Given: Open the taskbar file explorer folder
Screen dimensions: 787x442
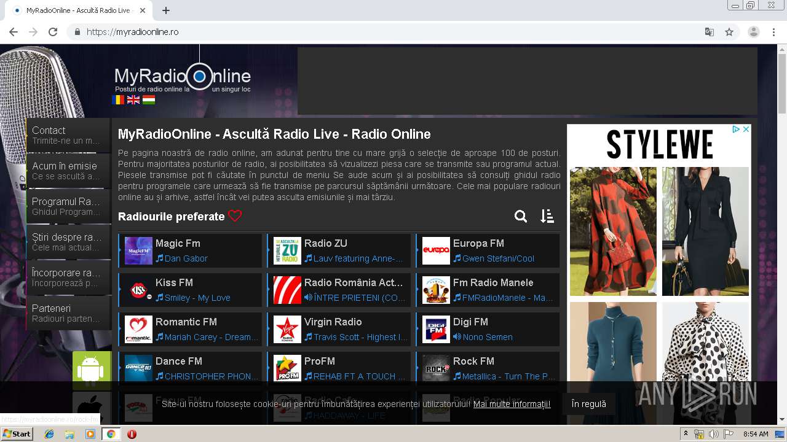Looking at the screenshot, I should click(69, 434).
